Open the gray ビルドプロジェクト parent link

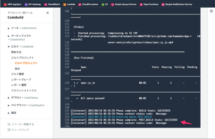coord(23,58)
